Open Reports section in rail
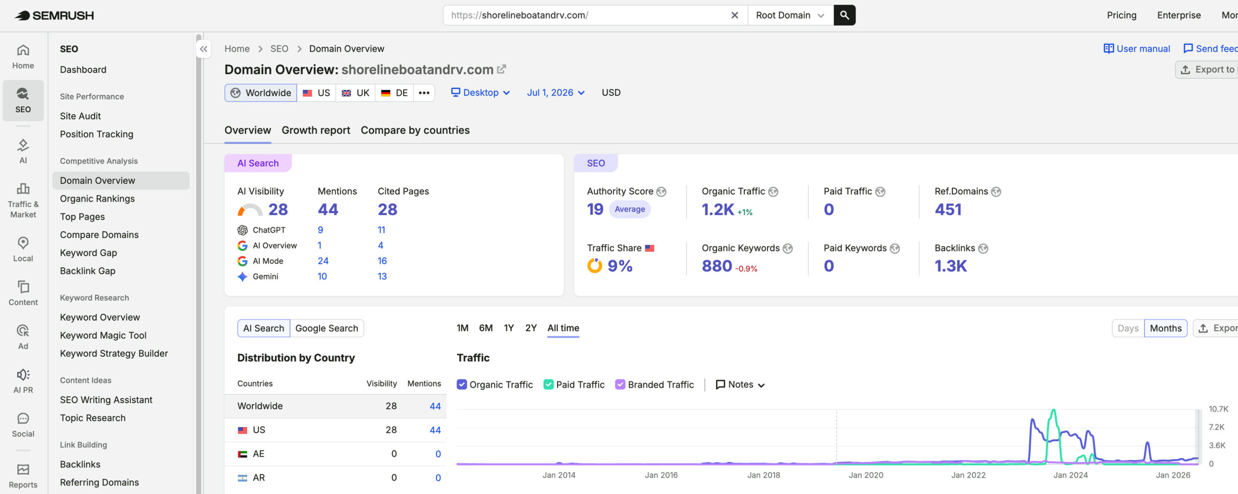This screenshot has width=1238, height=494. click(23, 476)
